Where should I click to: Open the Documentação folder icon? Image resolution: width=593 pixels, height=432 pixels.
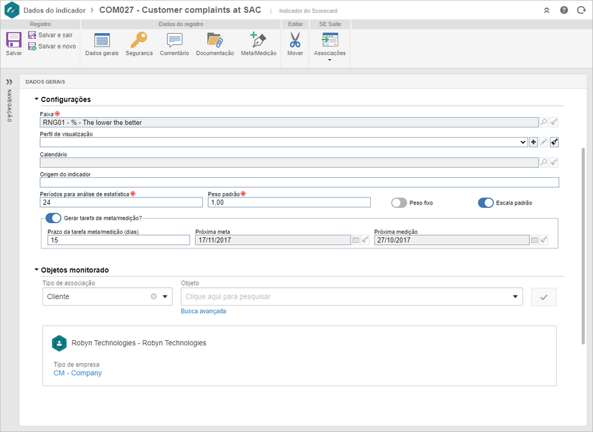(215, 40)
